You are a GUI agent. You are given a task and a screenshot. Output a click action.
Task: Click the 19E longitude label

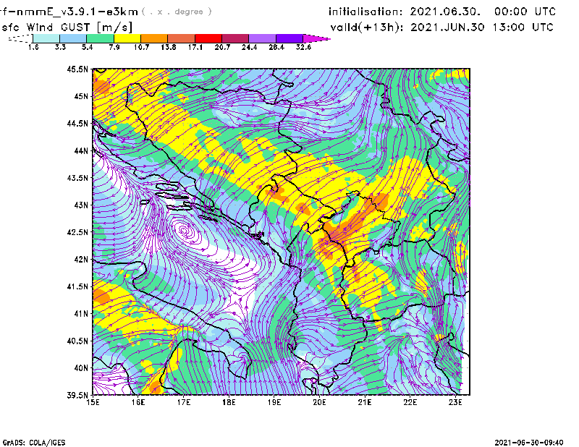274,402
